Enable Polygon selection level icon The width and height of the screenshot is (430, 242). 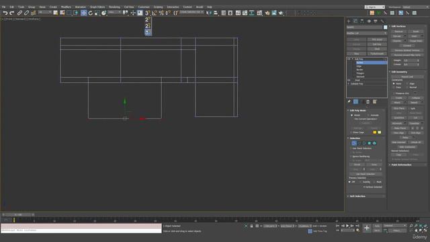pos(370,143)
